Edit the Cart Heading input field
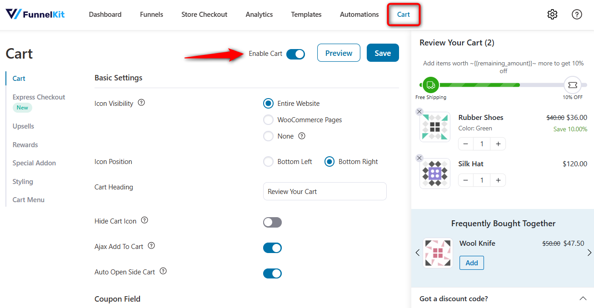The width and height of the screenshot is (594, 308). coord(324,191)
